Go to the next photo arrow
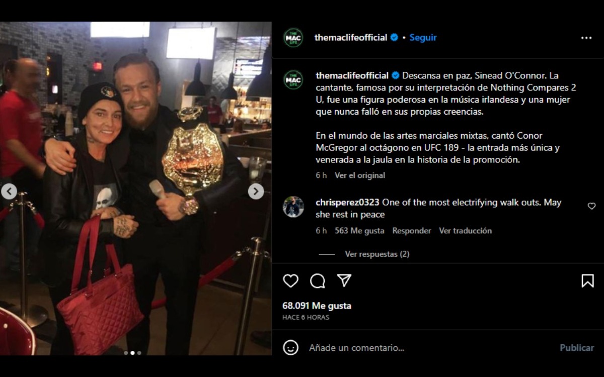604x377 pixels. click(x=256, y=191)
